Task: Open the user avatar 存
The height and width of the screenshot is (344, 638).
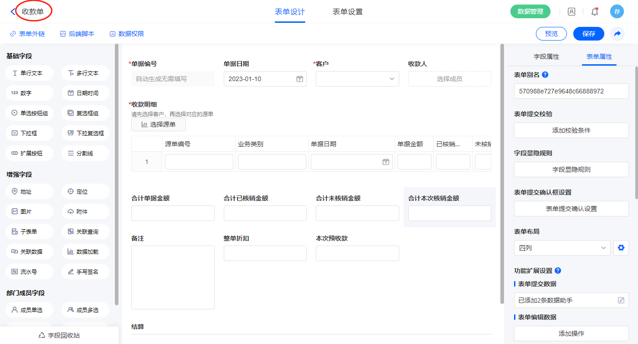Action: 617,12
